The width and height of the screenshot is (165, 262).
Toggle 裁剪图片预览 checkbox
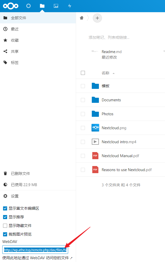(5, 234)
